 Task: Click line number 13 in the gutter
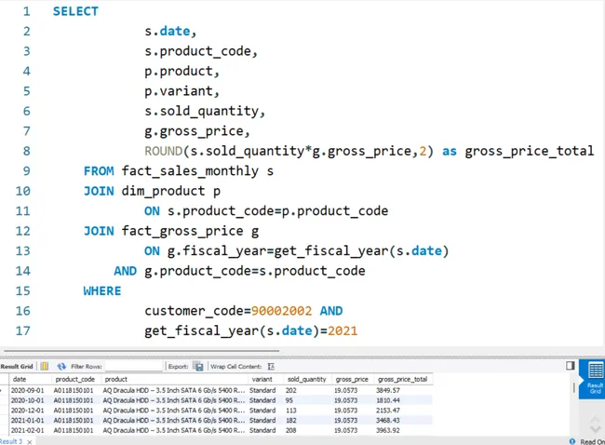tap(22, 250)
